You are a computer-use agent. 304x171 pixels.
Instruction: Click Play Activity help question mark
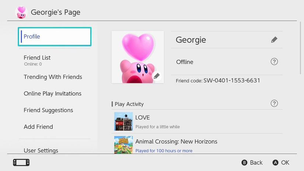(x=274, y=104)
